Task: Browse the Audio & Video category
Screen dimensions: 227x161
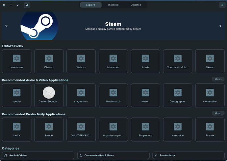Action: (38, 155)
